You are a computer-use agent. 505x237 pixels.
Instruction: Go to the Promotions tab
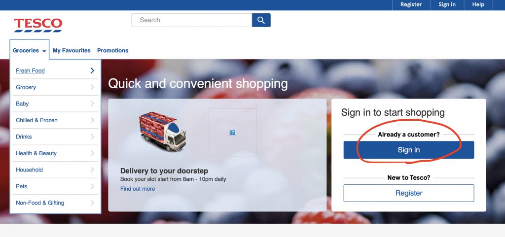(x=113, y=50)
